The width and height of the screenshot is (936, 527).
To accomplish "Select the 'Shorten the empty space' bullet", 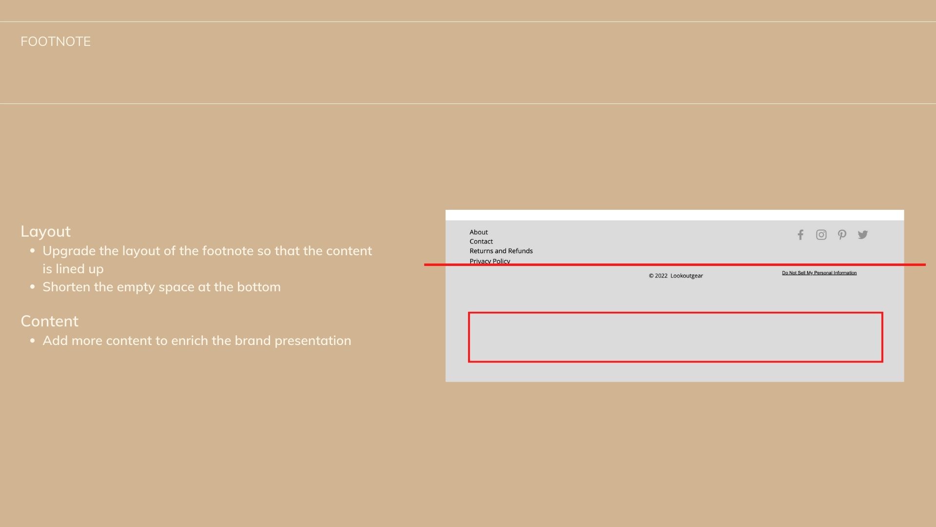I will 161,287.
